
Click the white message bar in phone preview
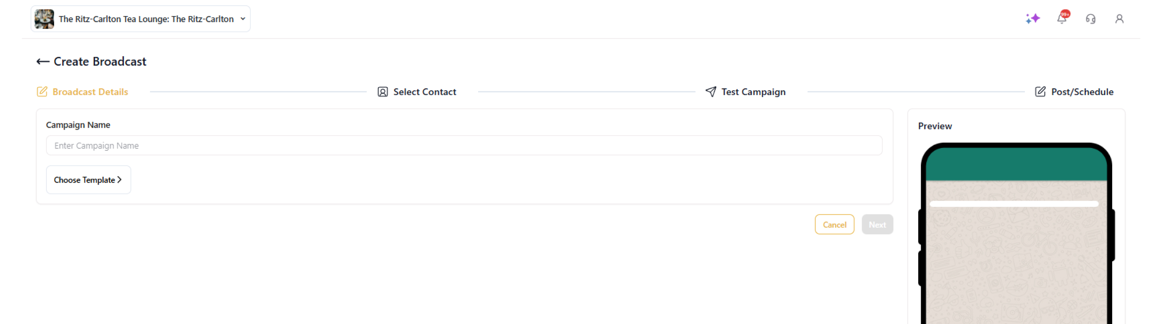click(x=1014, y=204)
